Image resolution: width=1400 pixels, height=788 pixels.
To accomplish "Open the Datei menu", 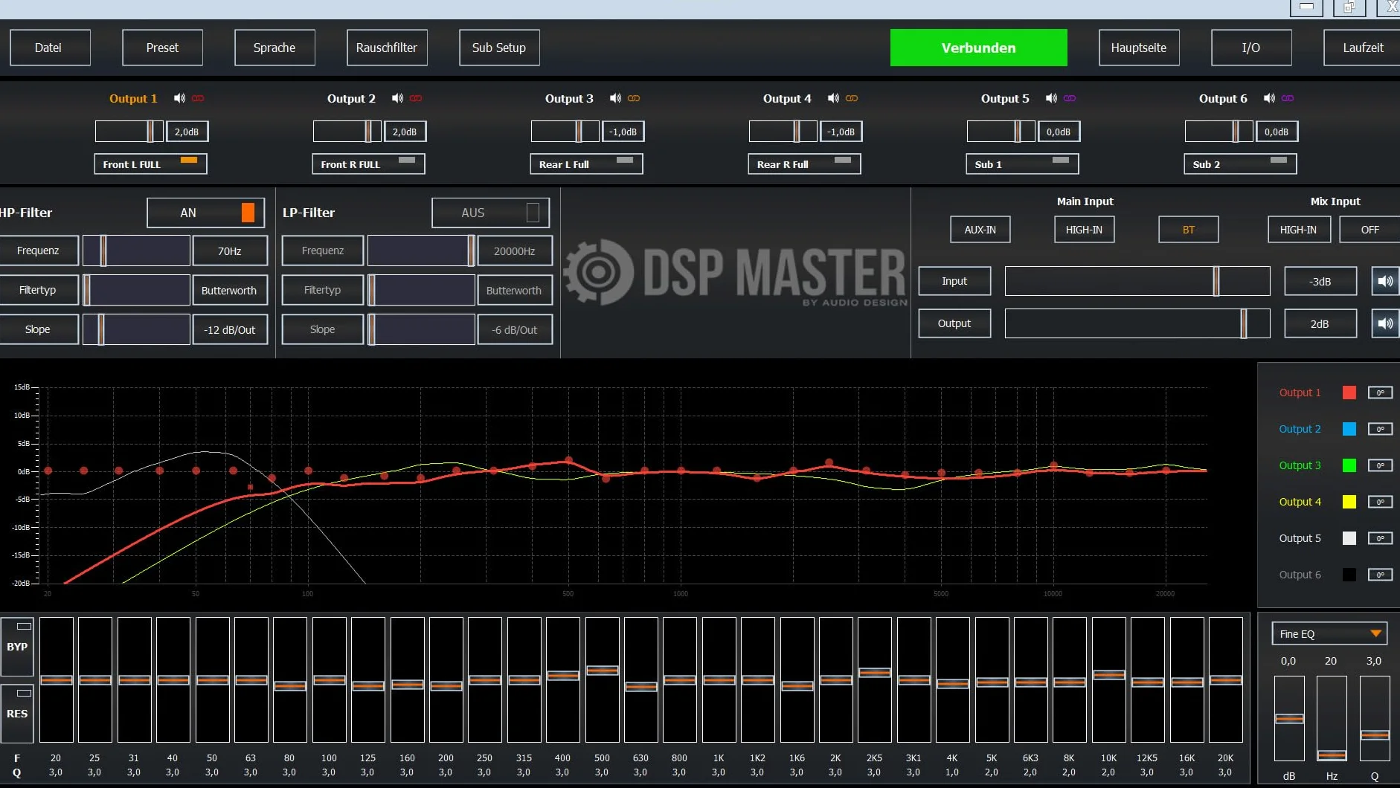I will (51, 48).
